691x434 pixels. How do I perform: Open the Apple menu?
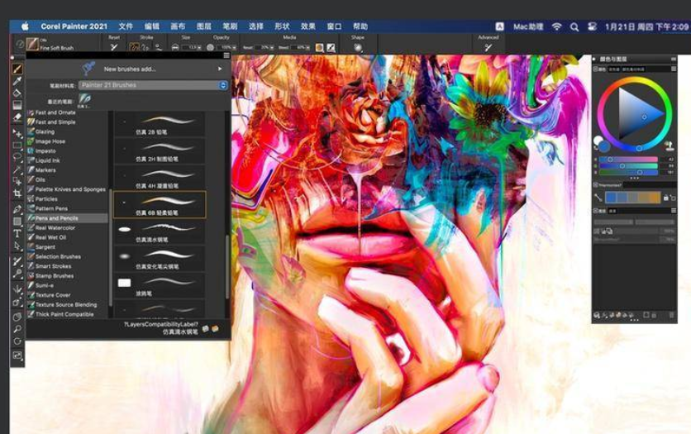pyautogui.click(x=25, y=26)
